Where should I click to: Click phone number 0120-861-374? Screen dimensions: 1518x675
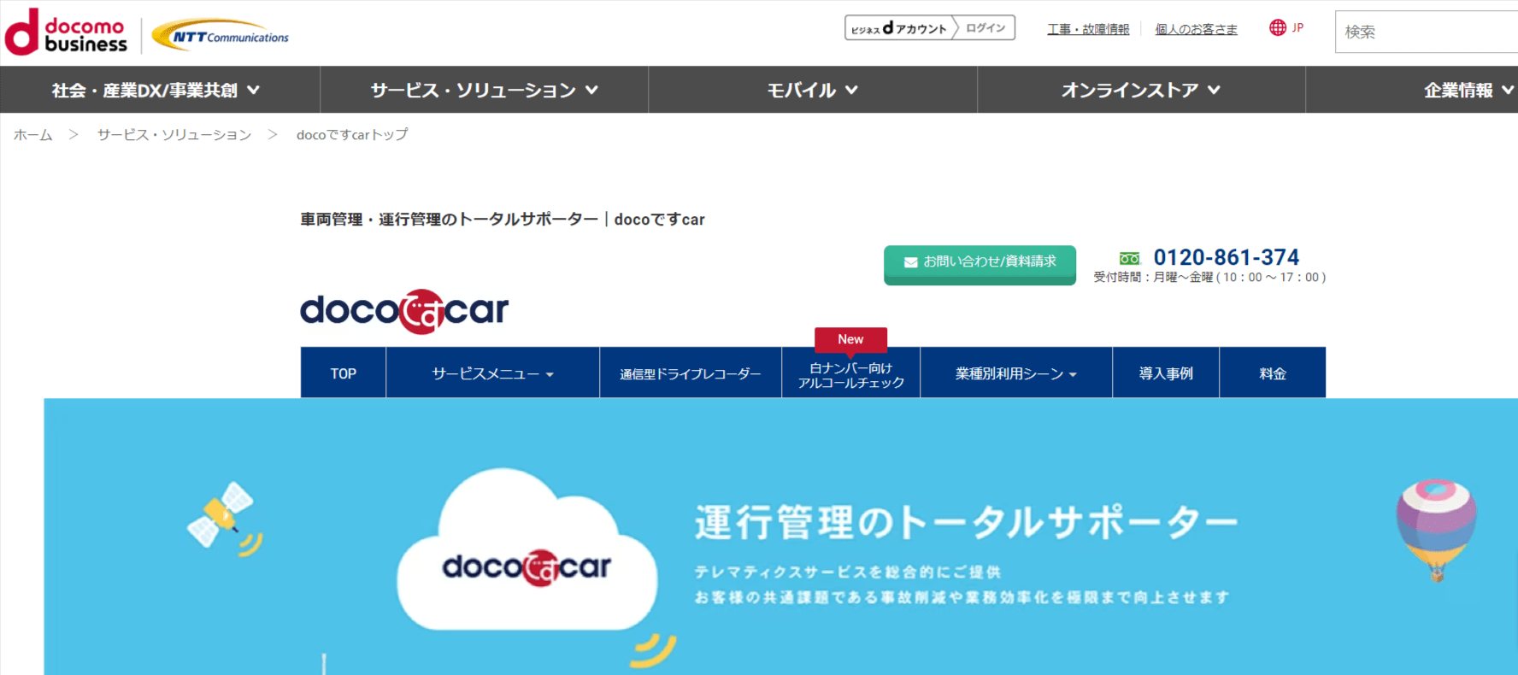click(x=1227, y=257)
